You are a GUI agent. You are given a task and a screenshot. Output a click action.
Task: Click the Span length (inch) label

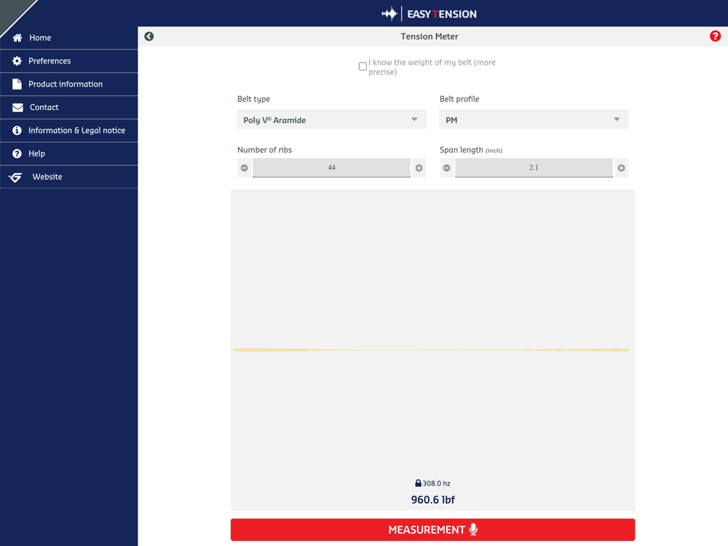(x=471, y=150)
